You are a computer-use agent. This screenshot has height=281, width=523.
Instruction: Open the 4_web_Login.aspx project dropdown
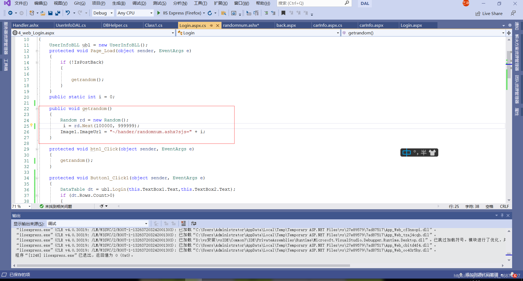coord(93,33)
